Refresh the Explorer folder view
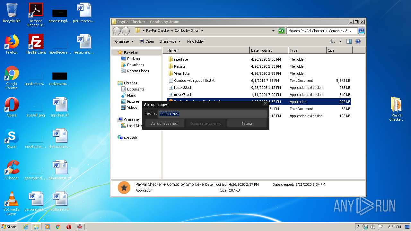The width and height of the screenshot is (411, 231). (x=281, y=31)
